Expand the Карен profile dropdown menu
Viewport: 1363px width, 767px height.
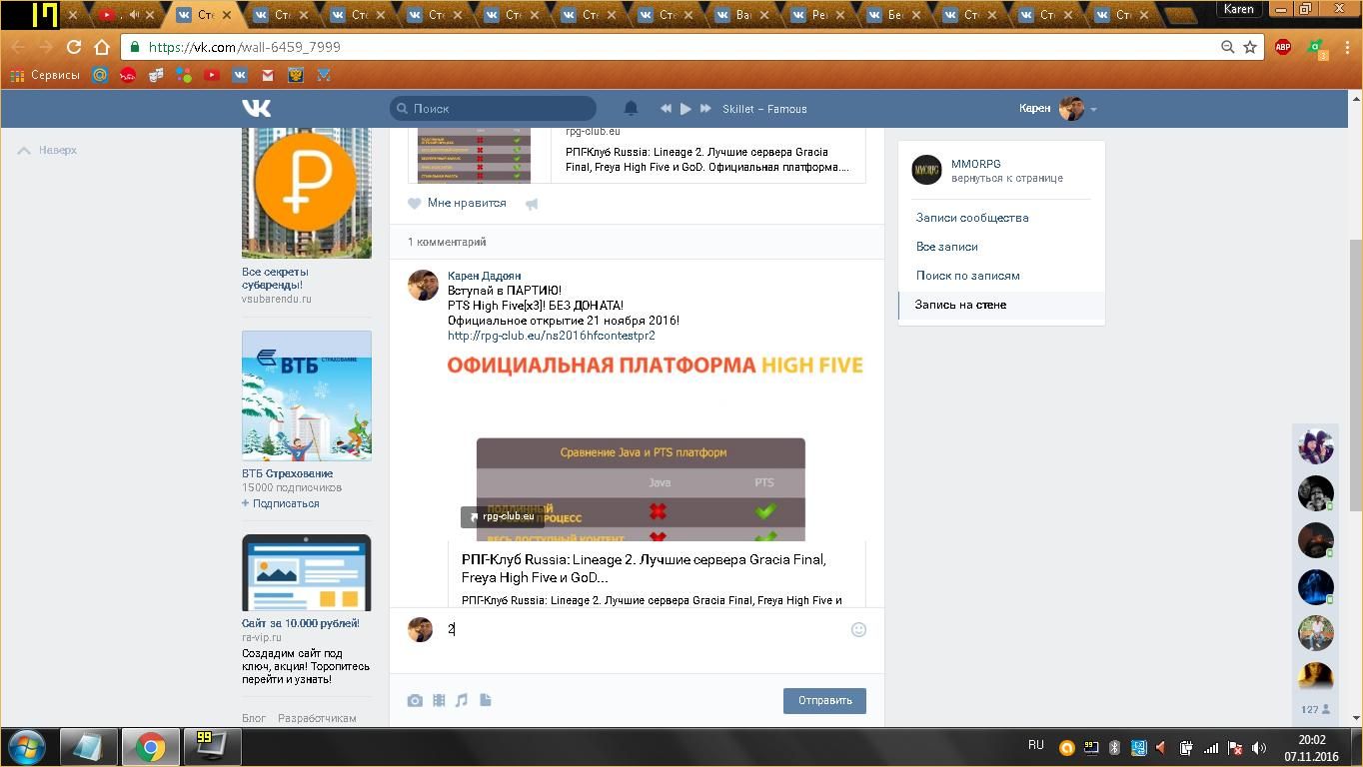[1093, 109]
